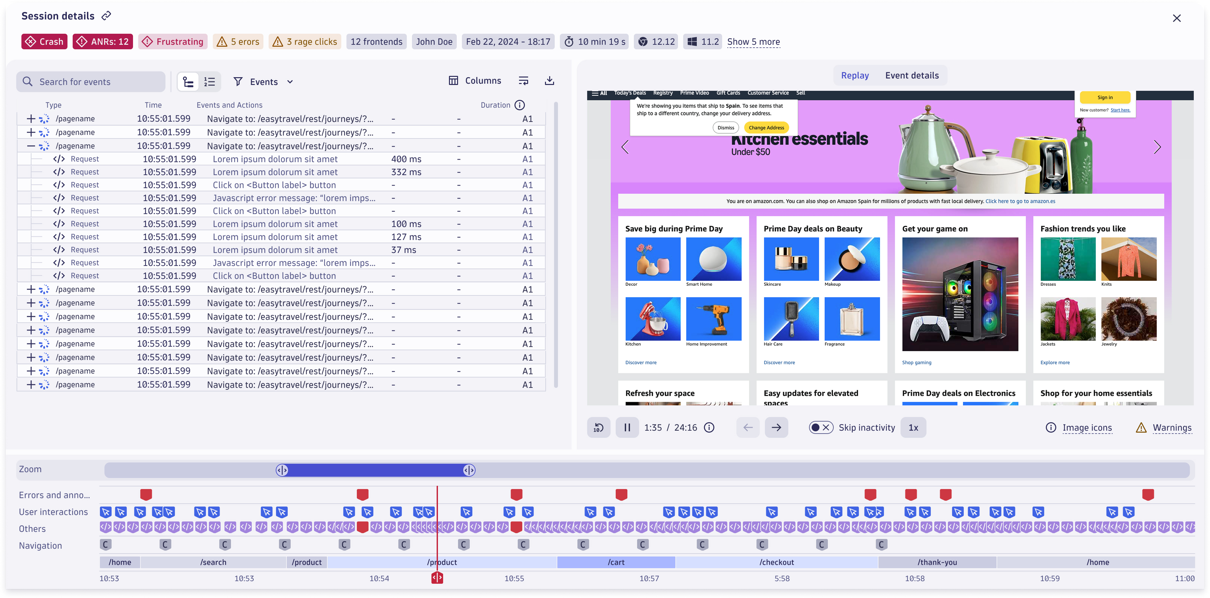Expand the first /pagename row
1210x598 pixels.
pos(31,119)
